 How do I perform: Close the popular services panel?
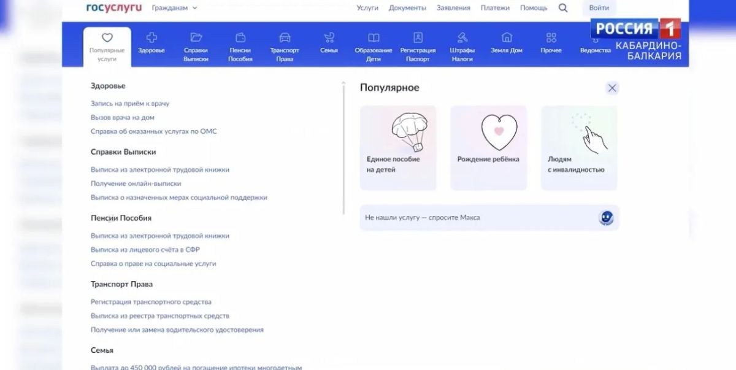point(611,88)
